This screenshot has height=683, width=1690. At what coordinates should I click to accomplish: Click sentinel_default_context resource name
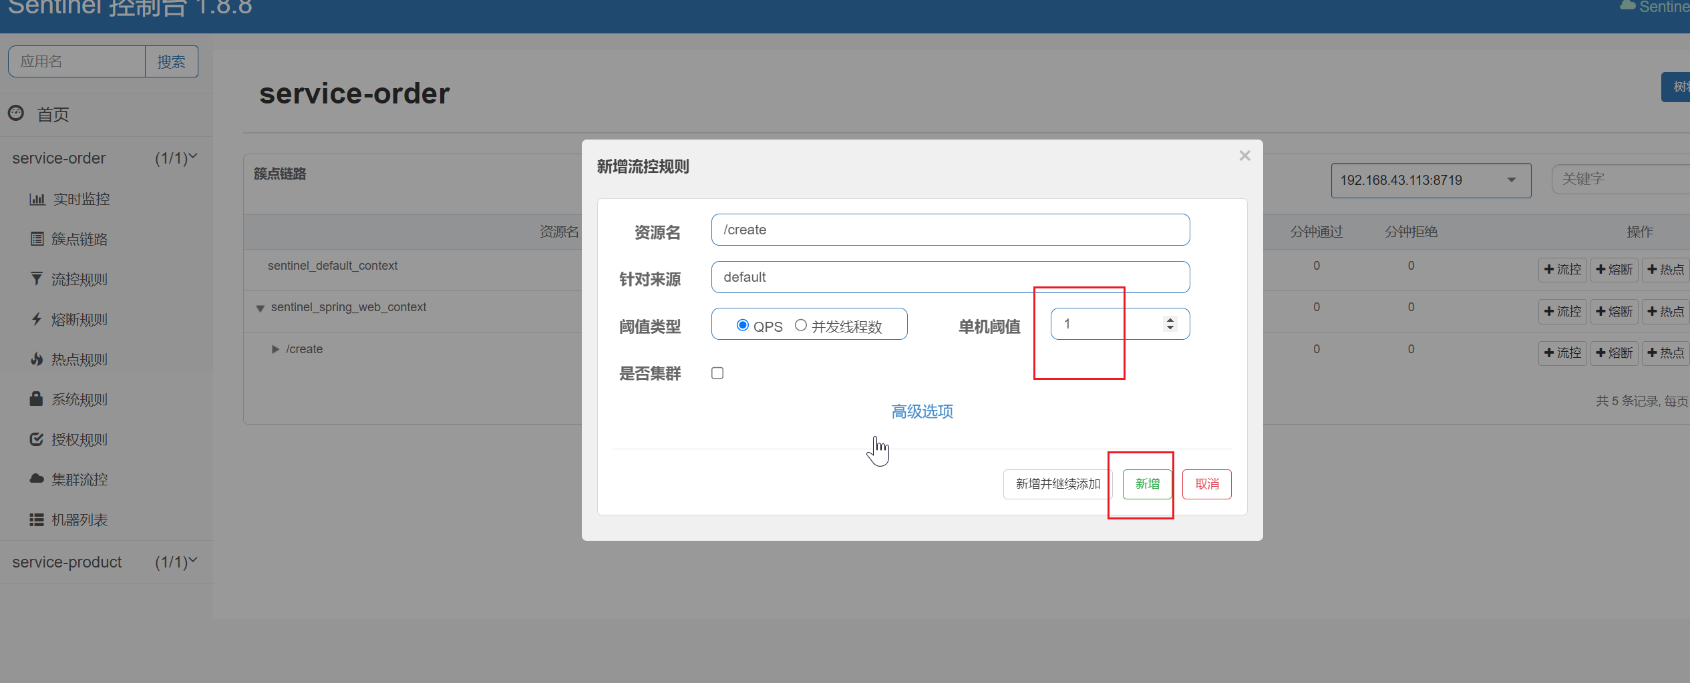[333, 266]
